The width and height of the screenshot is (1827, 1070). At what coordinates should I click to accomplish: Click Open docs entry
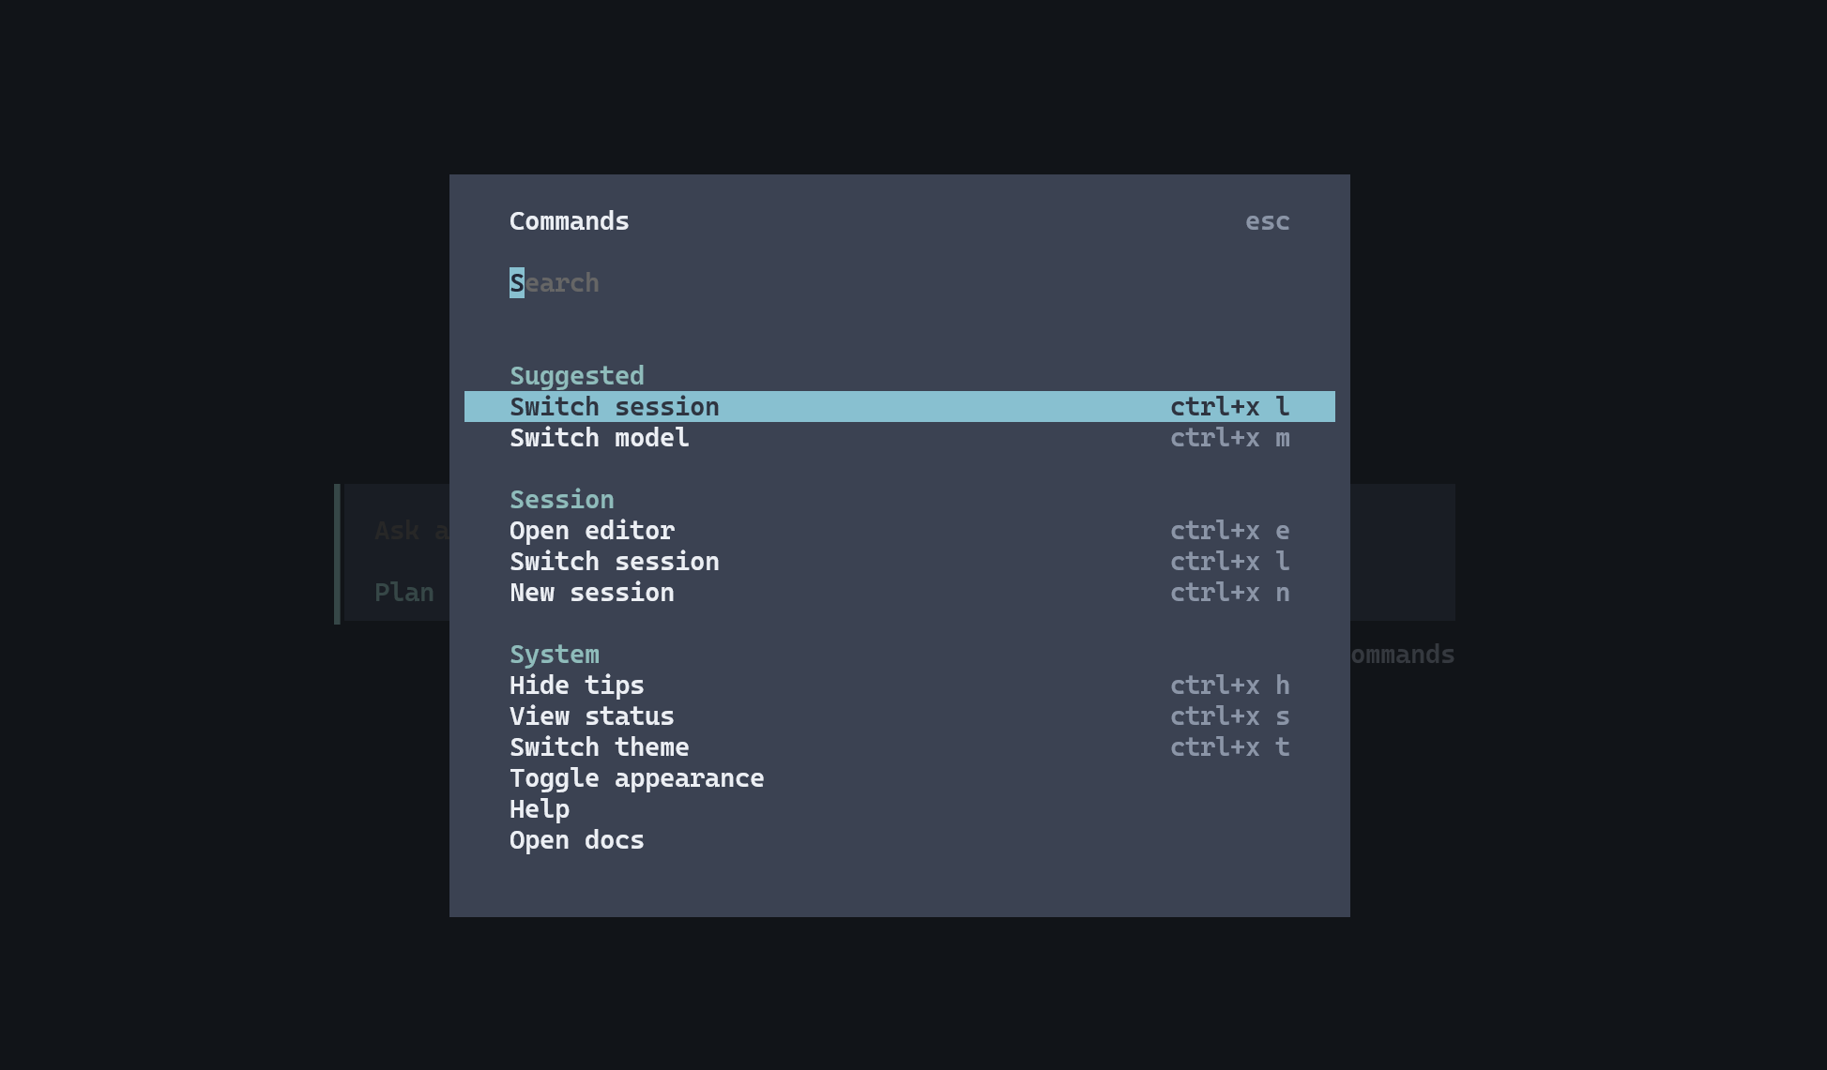[577, 840]
